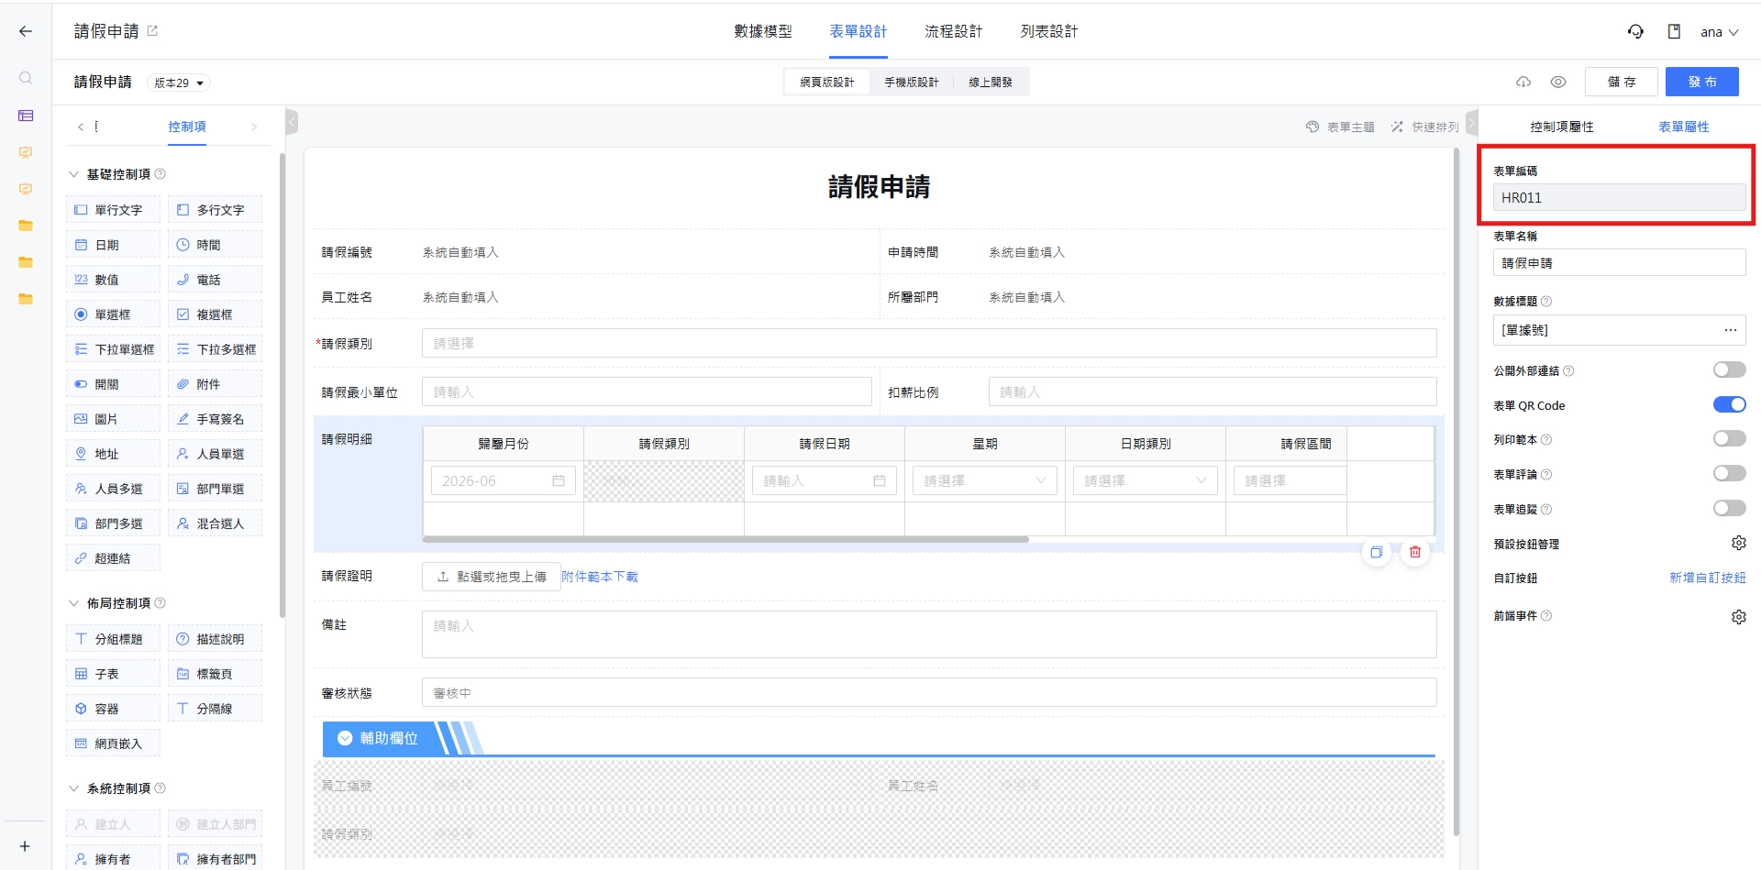Image resolution: width=1761 pixels, height=870 pixels.
Task: Click the 快速排列 option
Action: coord(1424,127)
